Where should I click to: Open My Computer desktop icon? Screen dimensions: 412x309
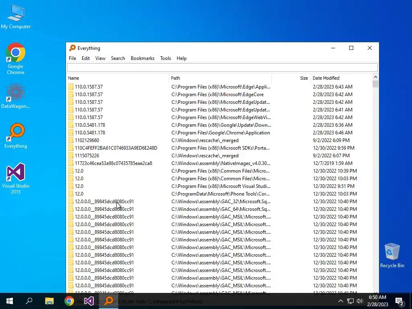16,16
